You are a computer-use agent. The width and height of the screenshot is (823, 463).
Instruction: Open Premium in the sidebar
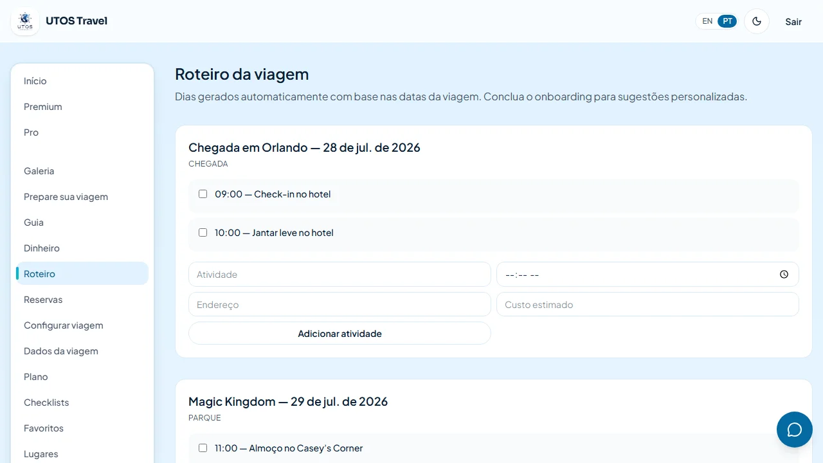[x=82, y=107]
